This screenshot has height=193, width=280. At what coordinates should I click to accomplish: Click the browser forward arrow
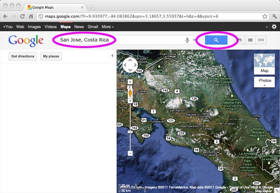[x=14, y=16]
